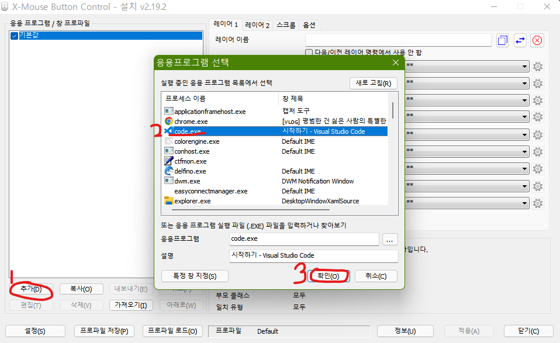The height and width of the screenshot is (343, 560).
Task: Click the browse "..." button next to 응용프로그램
Action: pyautogui.click(x=390, y=239)
